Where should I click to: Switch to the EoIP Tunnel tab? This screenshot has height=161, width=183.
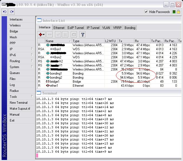coord(76,28)
